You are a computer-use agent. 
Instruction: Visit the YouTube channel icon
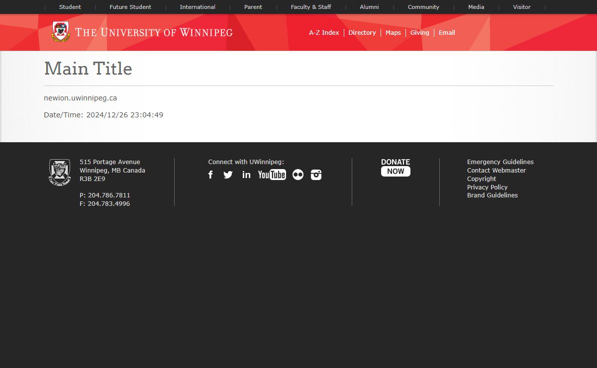point(272,175)
